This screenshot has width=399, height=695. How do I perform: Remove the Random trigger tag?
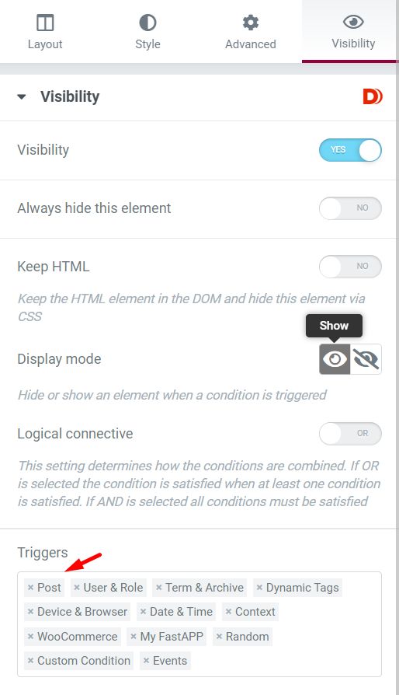219,637
